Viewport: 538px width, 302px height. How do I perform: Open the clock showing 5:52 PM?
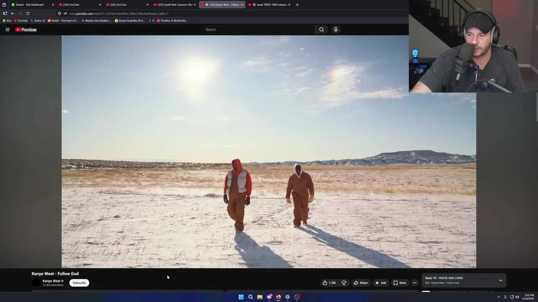[x=529, y=297]
